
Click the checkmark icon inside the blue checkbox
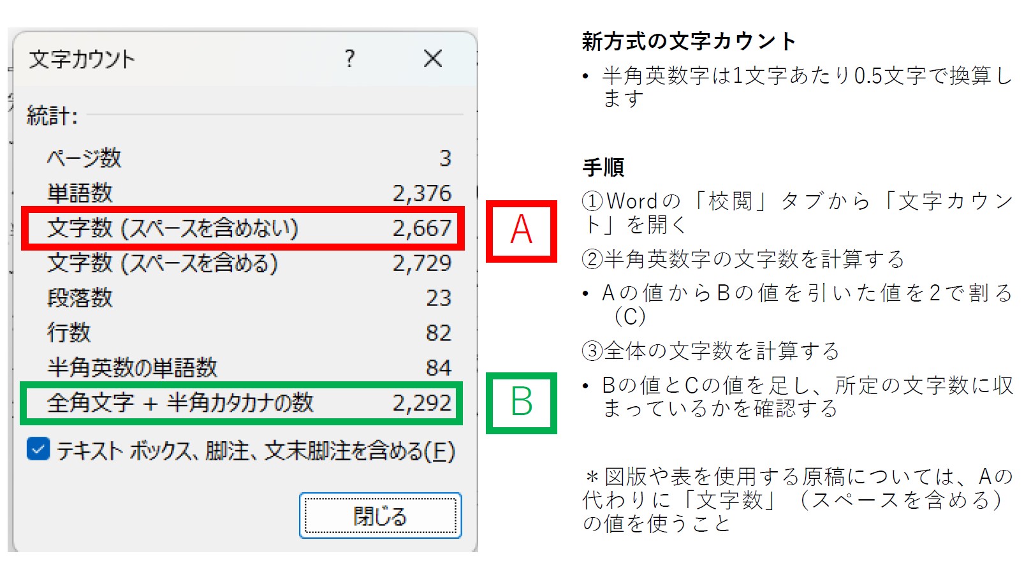(38, 451)
